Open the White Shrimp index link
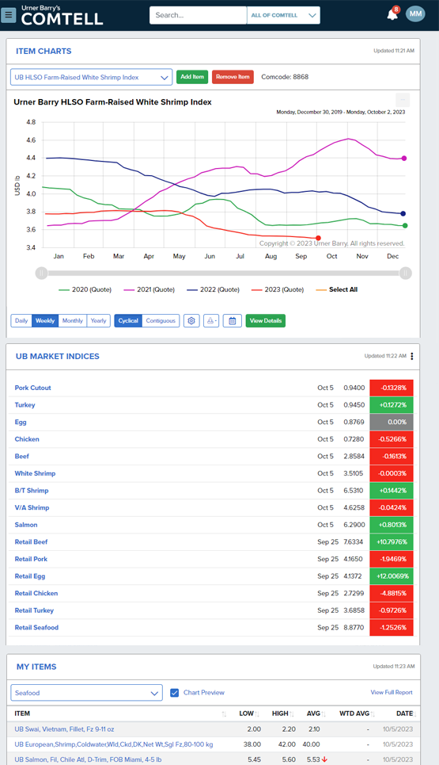439x765 pixels. [35, 473]
